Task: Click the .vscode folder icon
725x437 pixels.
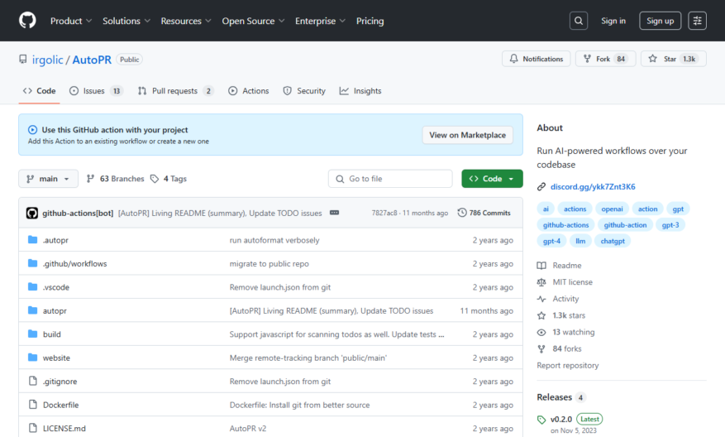Action: click(x=32, y=287)
